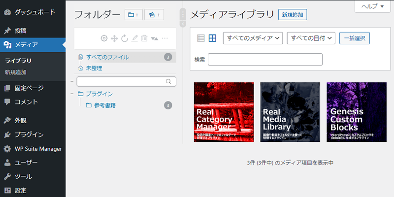Open Real Media Library thumbnail
Screen dimensions: 394x197
coord(290,112)
